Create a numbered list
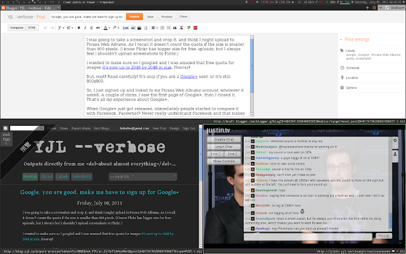406x254 pixels. click(x=162, y=28)
